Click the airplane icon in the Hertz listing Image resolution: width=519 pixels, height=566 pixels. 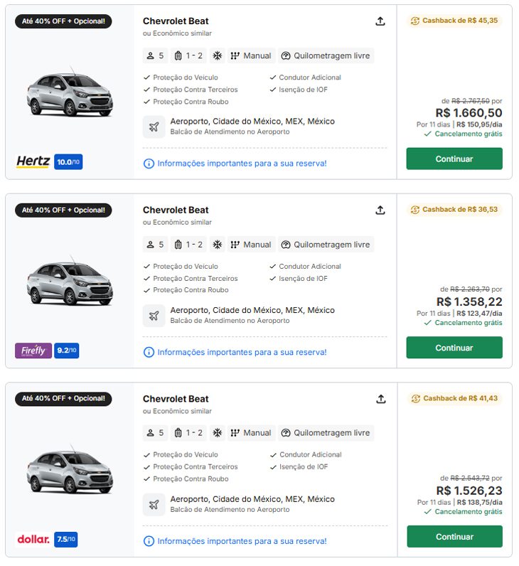(x=154, y=127)
